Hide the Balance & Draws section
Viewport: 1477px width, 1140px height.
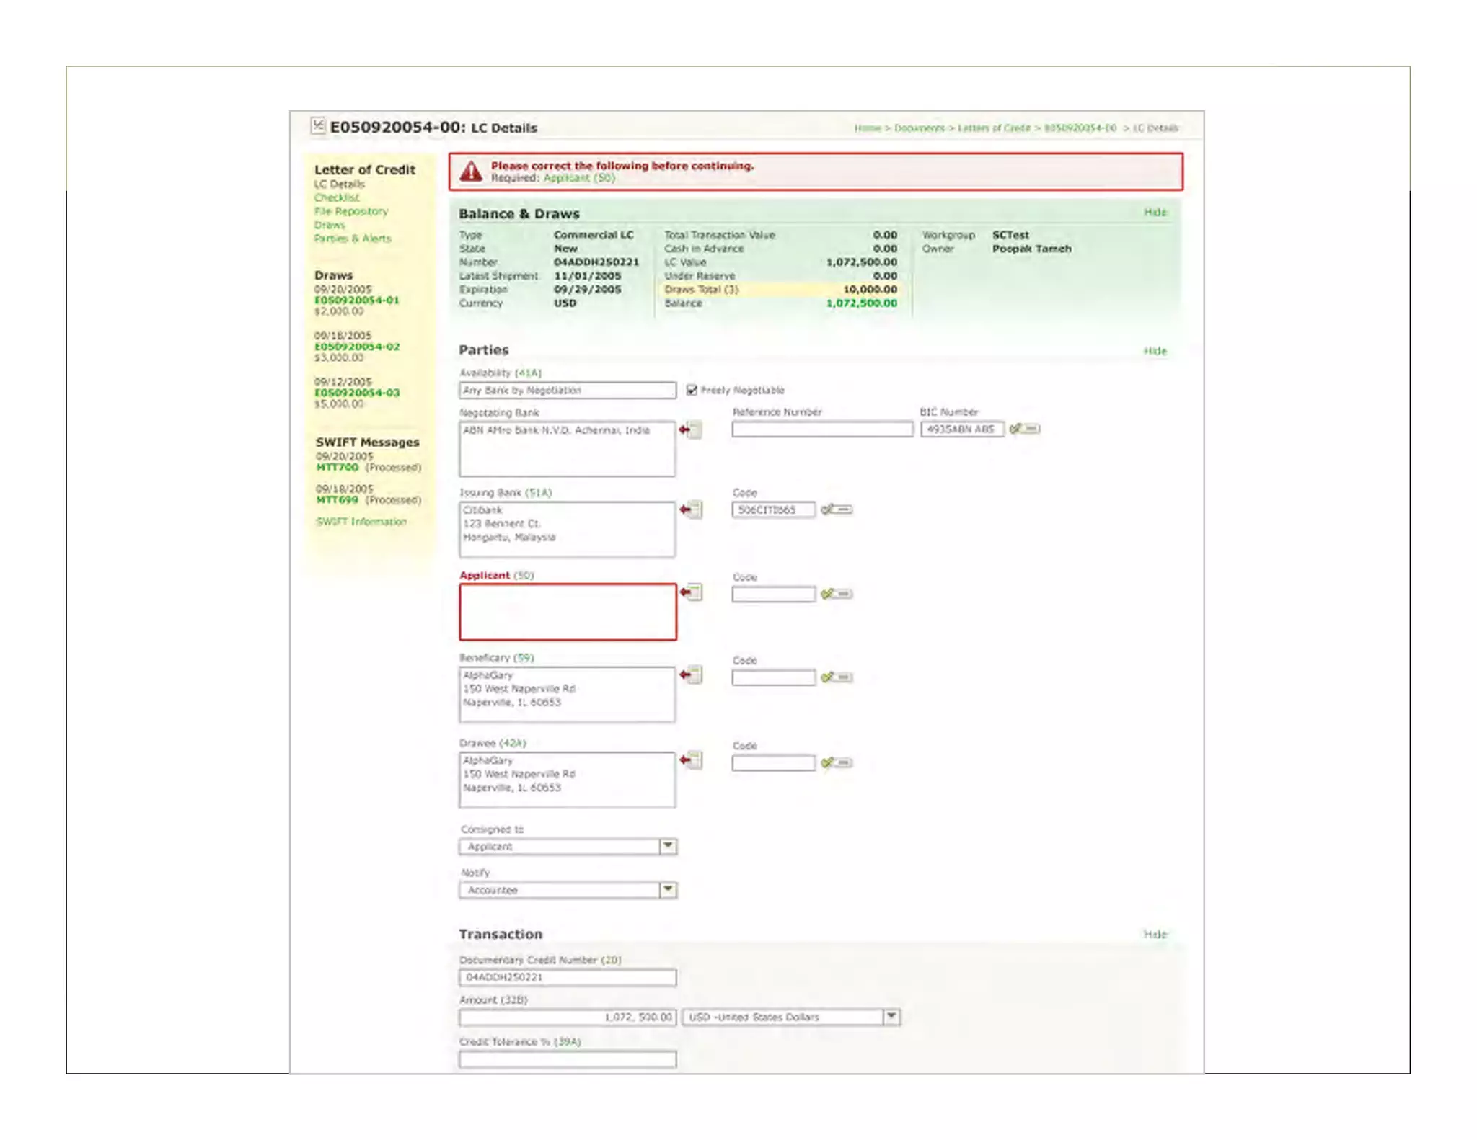click(1155, 212)
